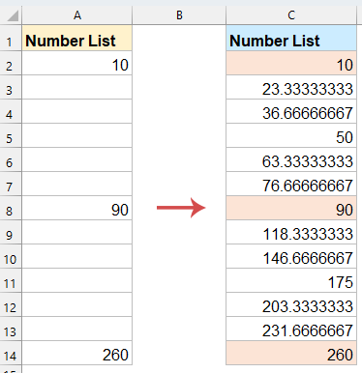Select cell with 36.66666667
This screenshot has height=373, width=362.
pos(291,111)
